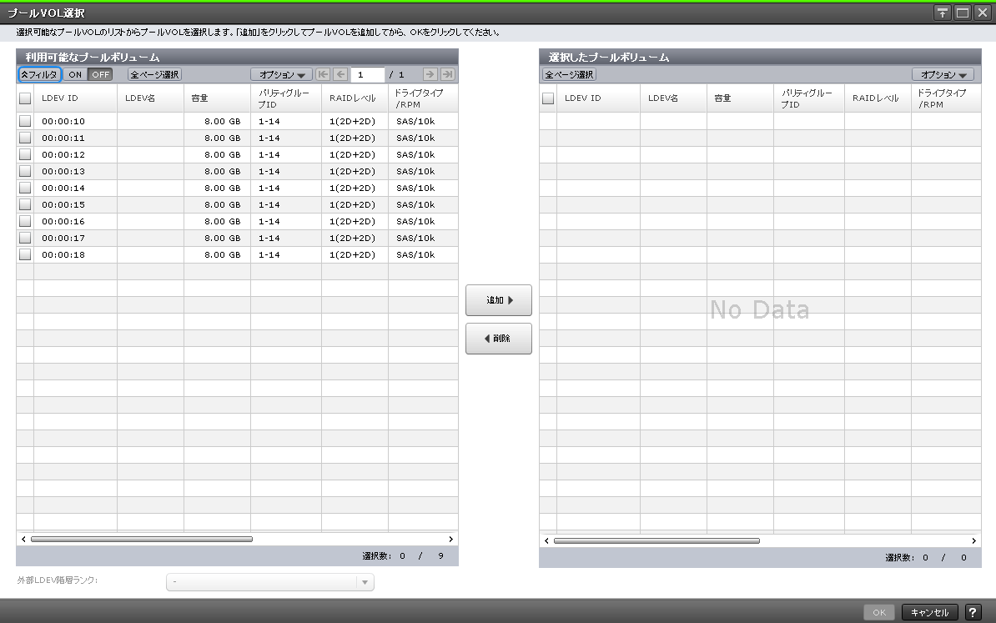The width and height of the screenshot is (996, 623).
Task: Click the キャンセル button
Action: [x=929, y=612]
